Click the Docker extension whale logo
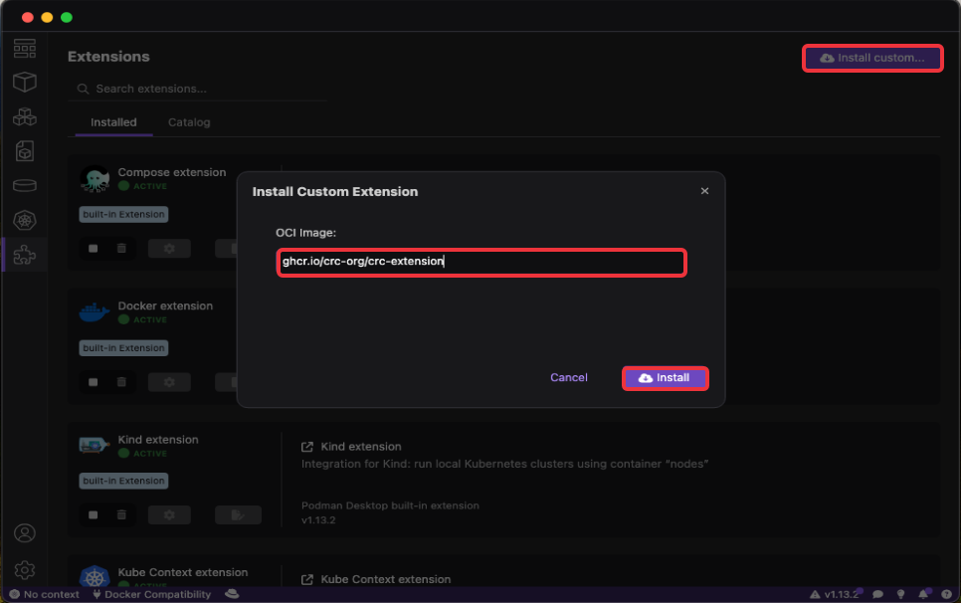 point(95,312)
